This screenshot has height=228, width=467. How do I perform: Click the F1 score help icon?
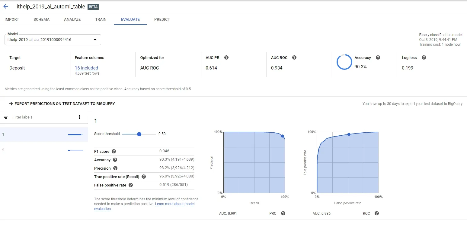point(114,151)
